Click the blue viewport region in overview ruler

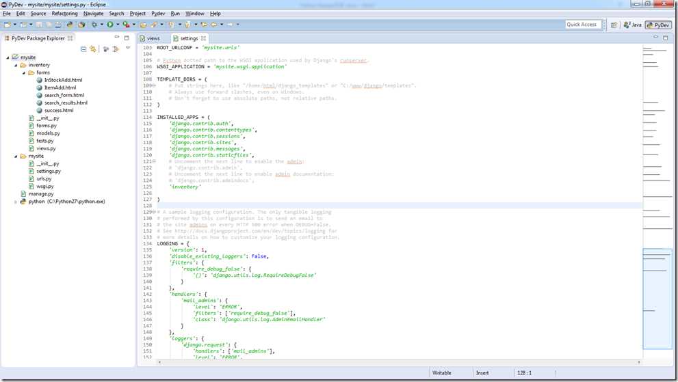(657, 299)
